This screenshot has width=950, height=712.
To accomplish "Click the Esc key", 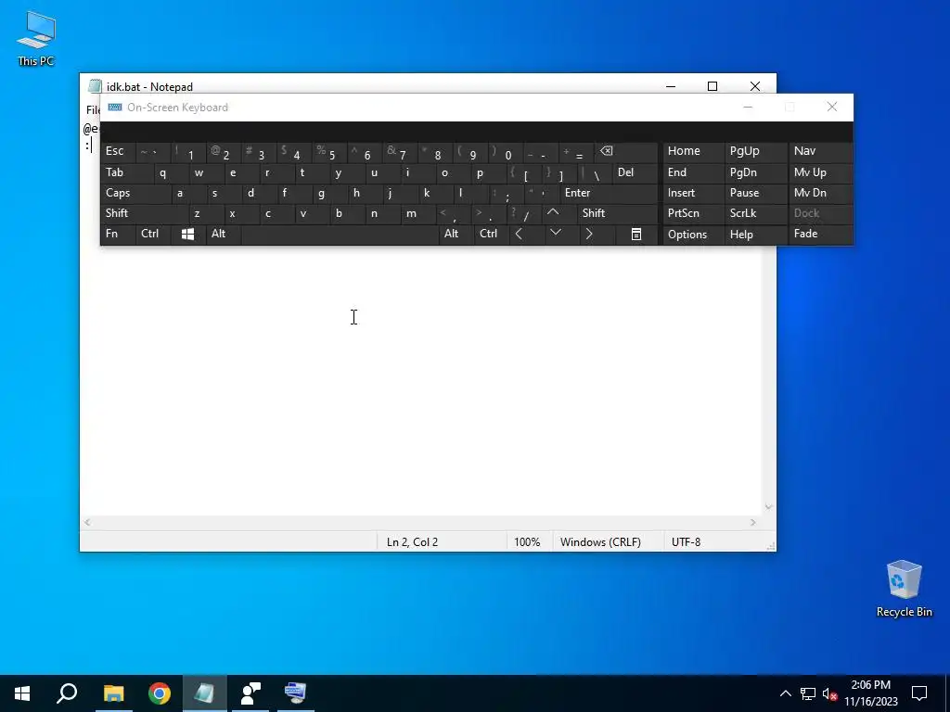I will [x=118, y=151].
